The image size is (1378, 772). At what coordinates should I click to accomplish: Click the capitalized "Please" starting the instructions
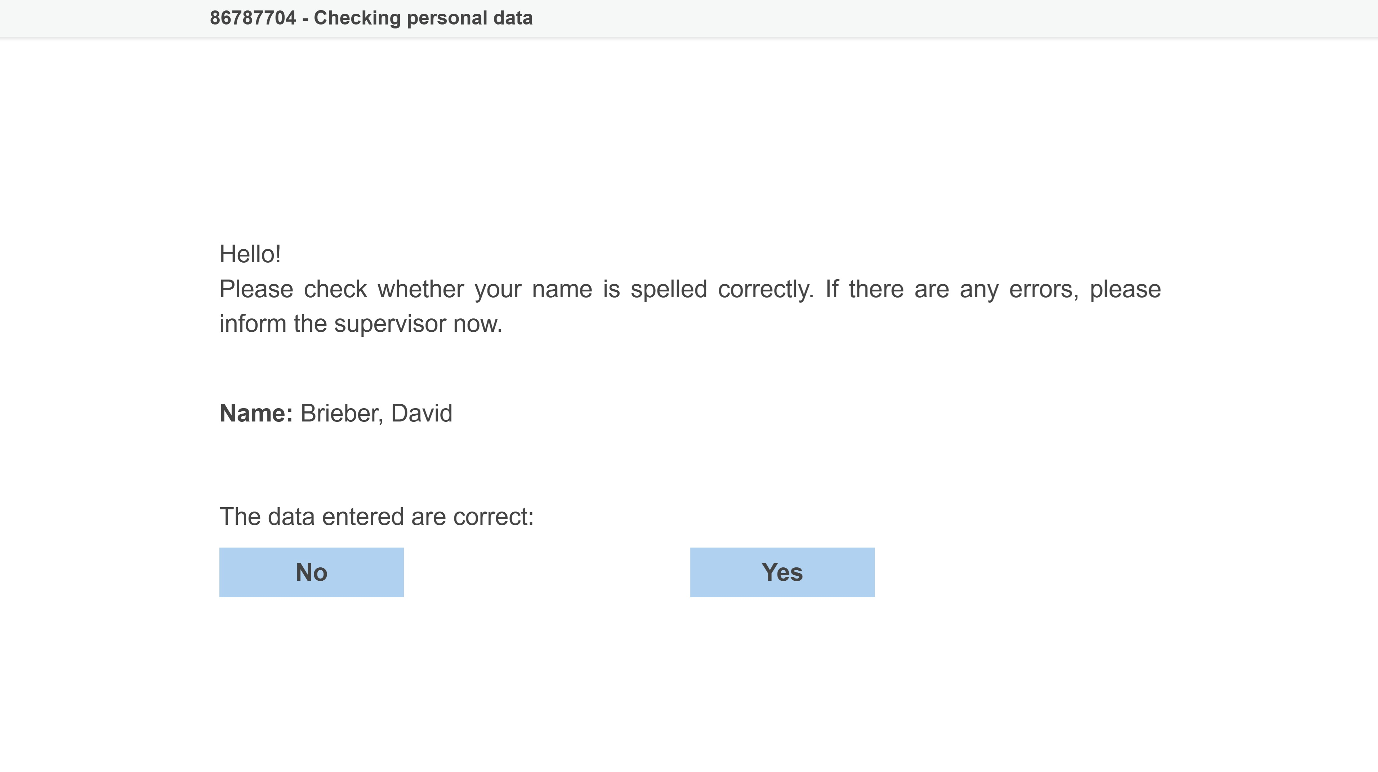[x=256, y=289]
